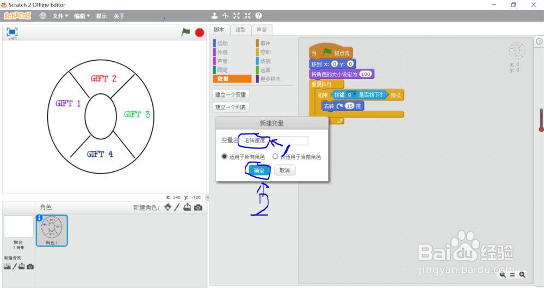Click the 100 size value field
The height and width of the screenshot is (288, 544).
(366, 74)
